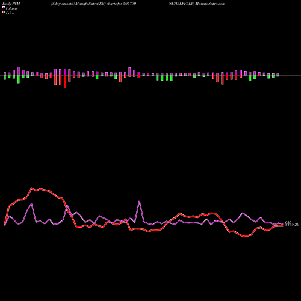Select the 'Price' legend label

pyautogui.click(x=10, y=13)
